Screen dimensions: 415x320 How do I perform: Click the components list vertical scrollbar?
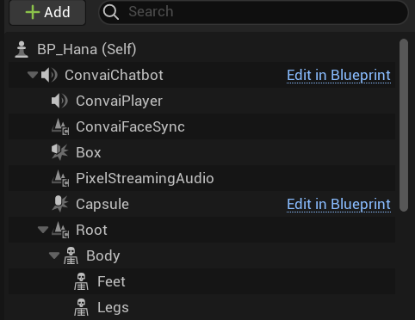pyautogui.click(x=404, y=125)
